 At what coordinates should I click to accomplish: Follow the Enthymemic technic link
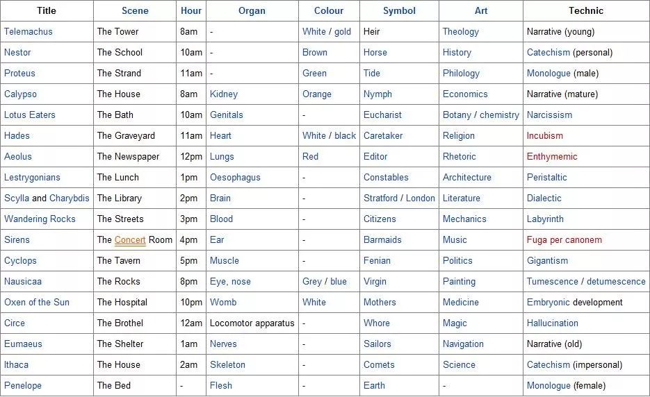coord(552,156)
